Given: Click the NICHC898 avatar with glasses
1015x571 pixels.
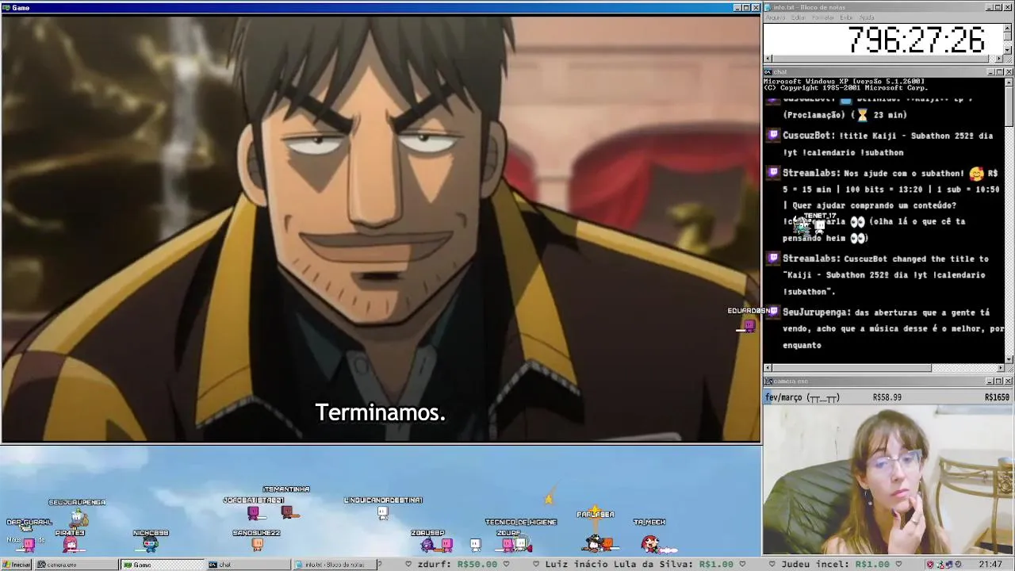Looking at the screenshot, I should tap(150, 544).
